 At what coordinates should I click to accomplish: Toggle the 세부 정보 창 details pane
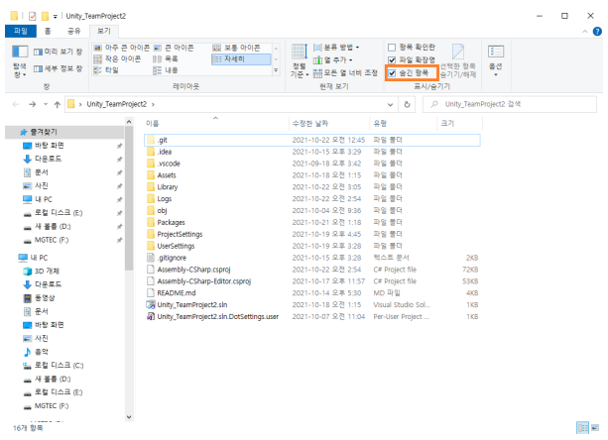(x=58, y=69)
